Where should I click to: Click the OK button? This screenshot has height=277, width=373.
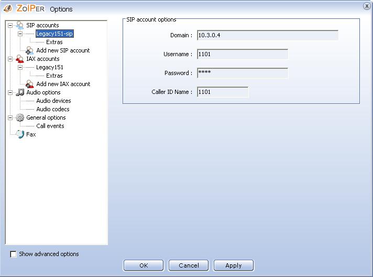144,265
